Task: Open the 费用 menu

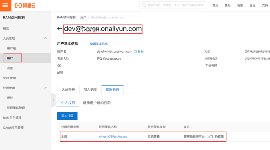Action: coord(215,5)
